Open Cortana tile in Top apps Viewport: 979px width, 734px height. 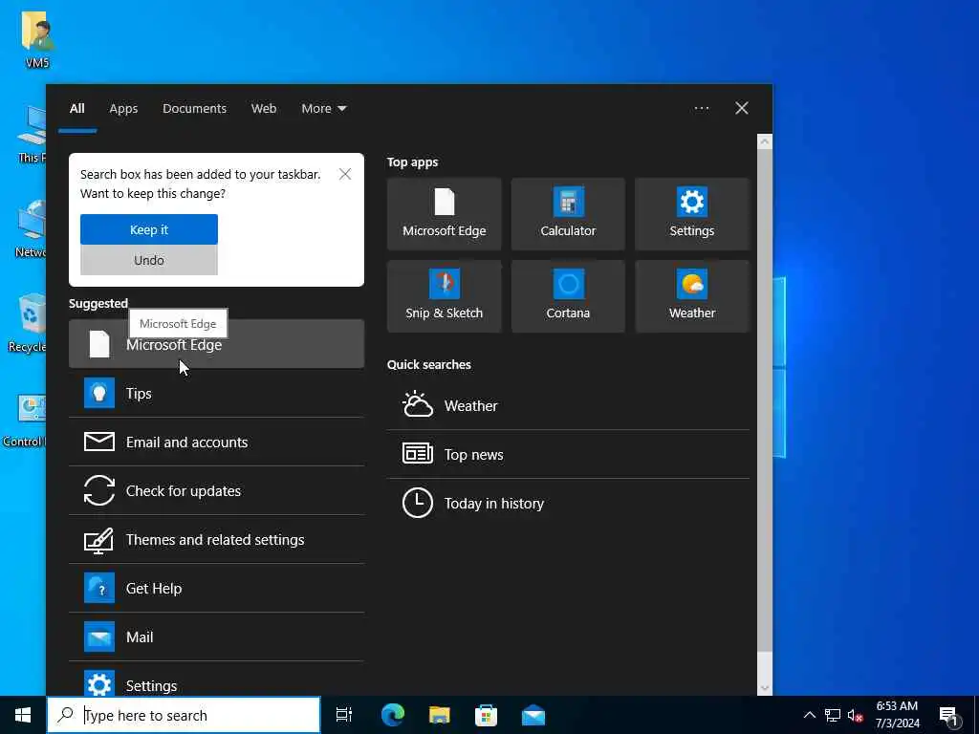point(568,296)
